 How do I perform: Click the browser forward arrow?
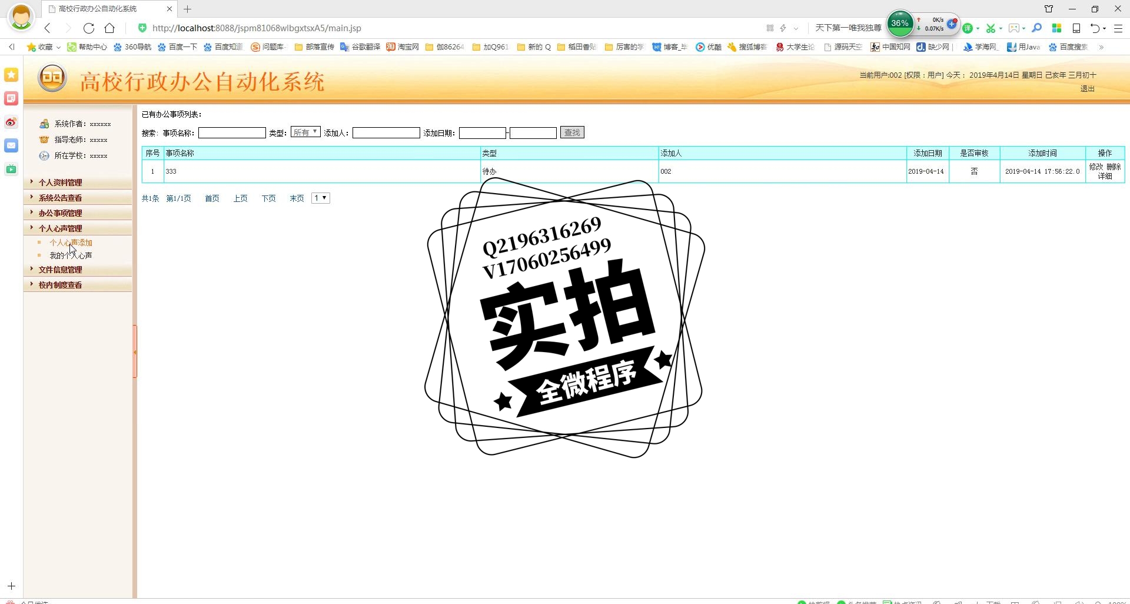(68, 28)
